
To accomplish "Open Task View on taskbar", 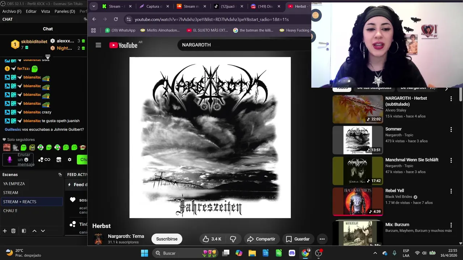I will pos(226,253).
